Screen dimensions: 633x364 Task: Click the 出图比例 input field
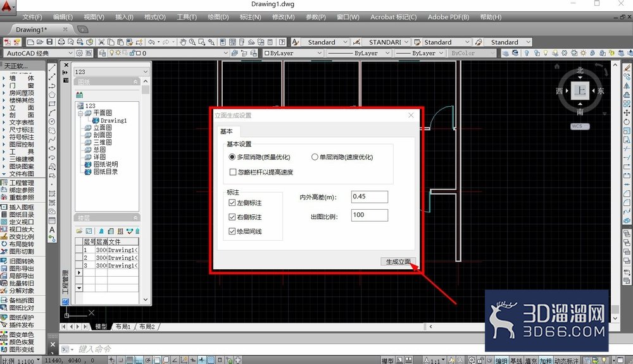[370, 215]
